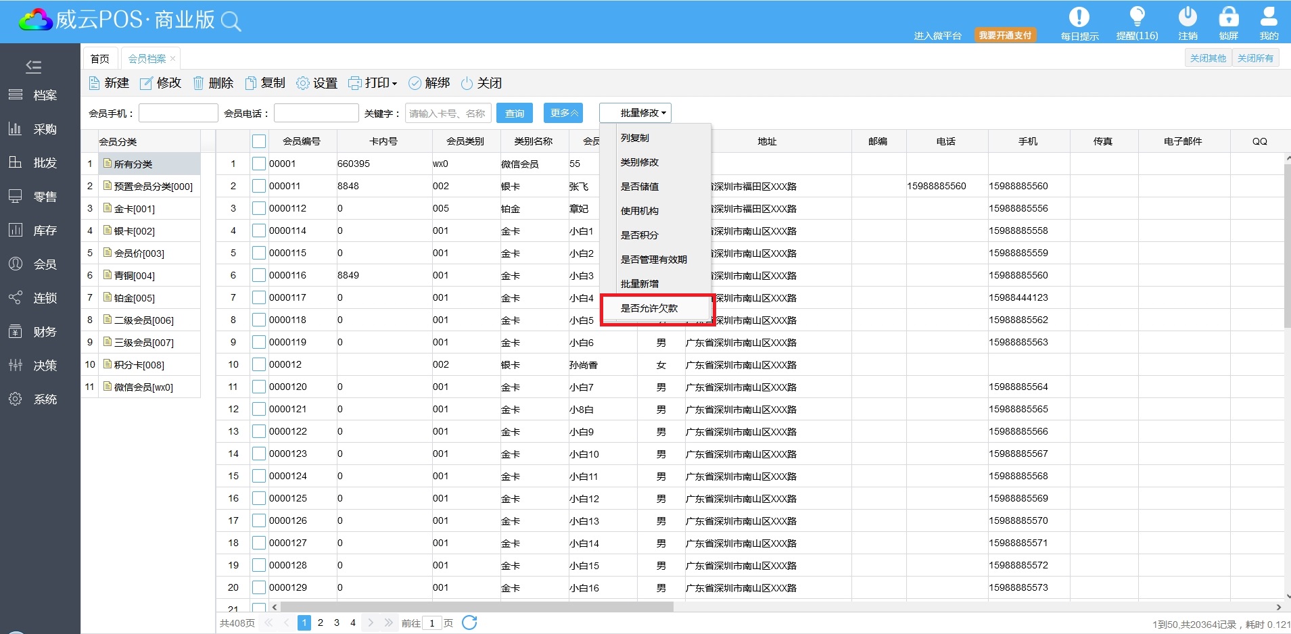Switch to the 首页 home tab
The width and height of the screenshot is (1291, 634).
(x=100, y=59)
